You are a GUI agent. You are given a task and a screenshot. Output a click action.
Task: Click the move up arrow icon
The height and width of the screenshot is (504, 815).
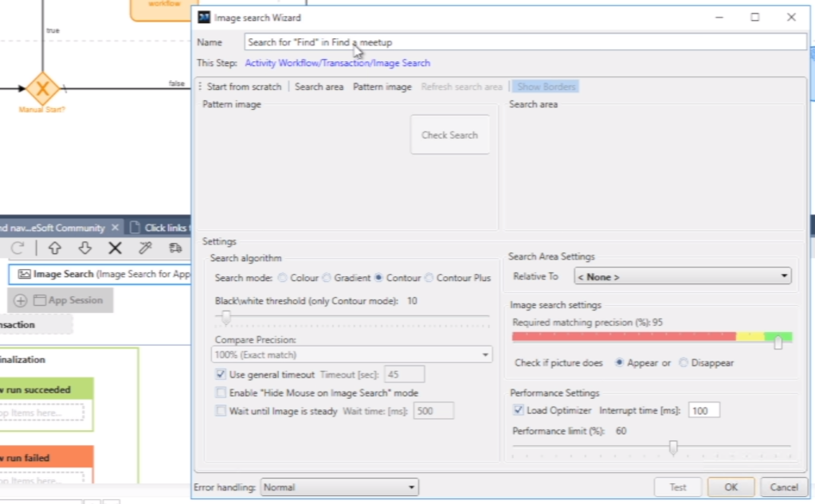click(55, 248)
